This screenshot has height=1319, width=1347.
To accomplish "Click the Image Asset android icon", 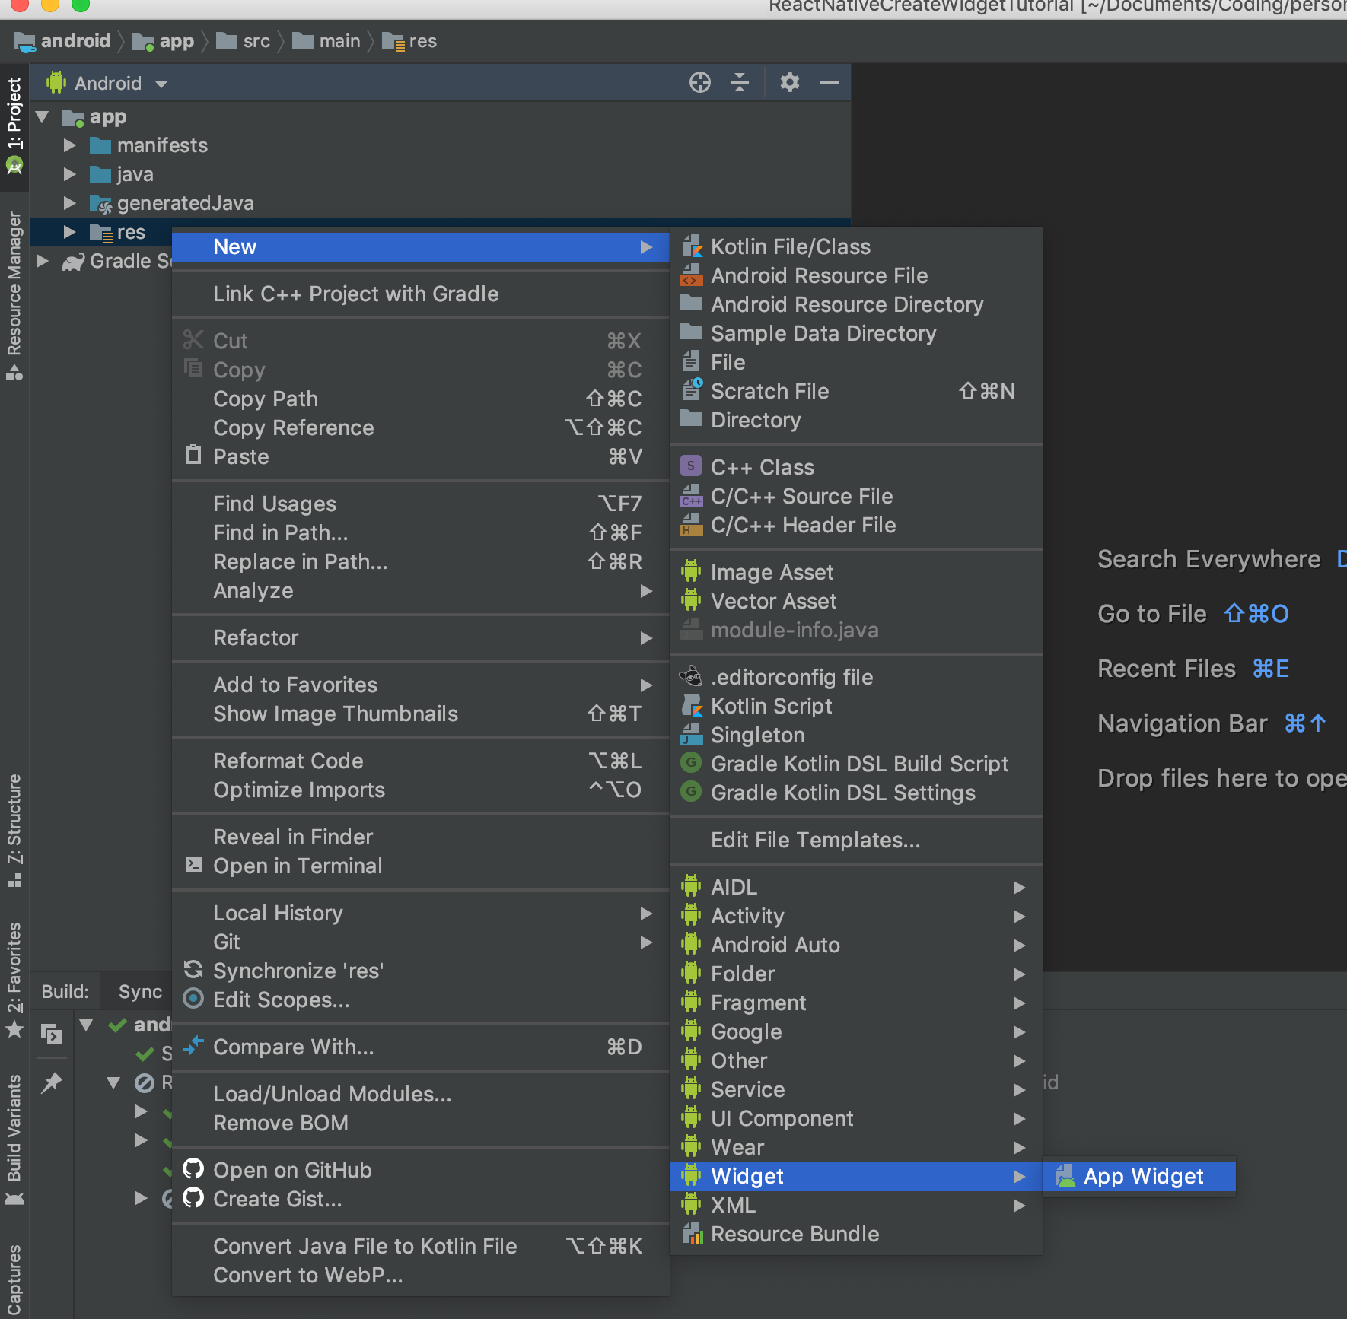I will [691, 572].
